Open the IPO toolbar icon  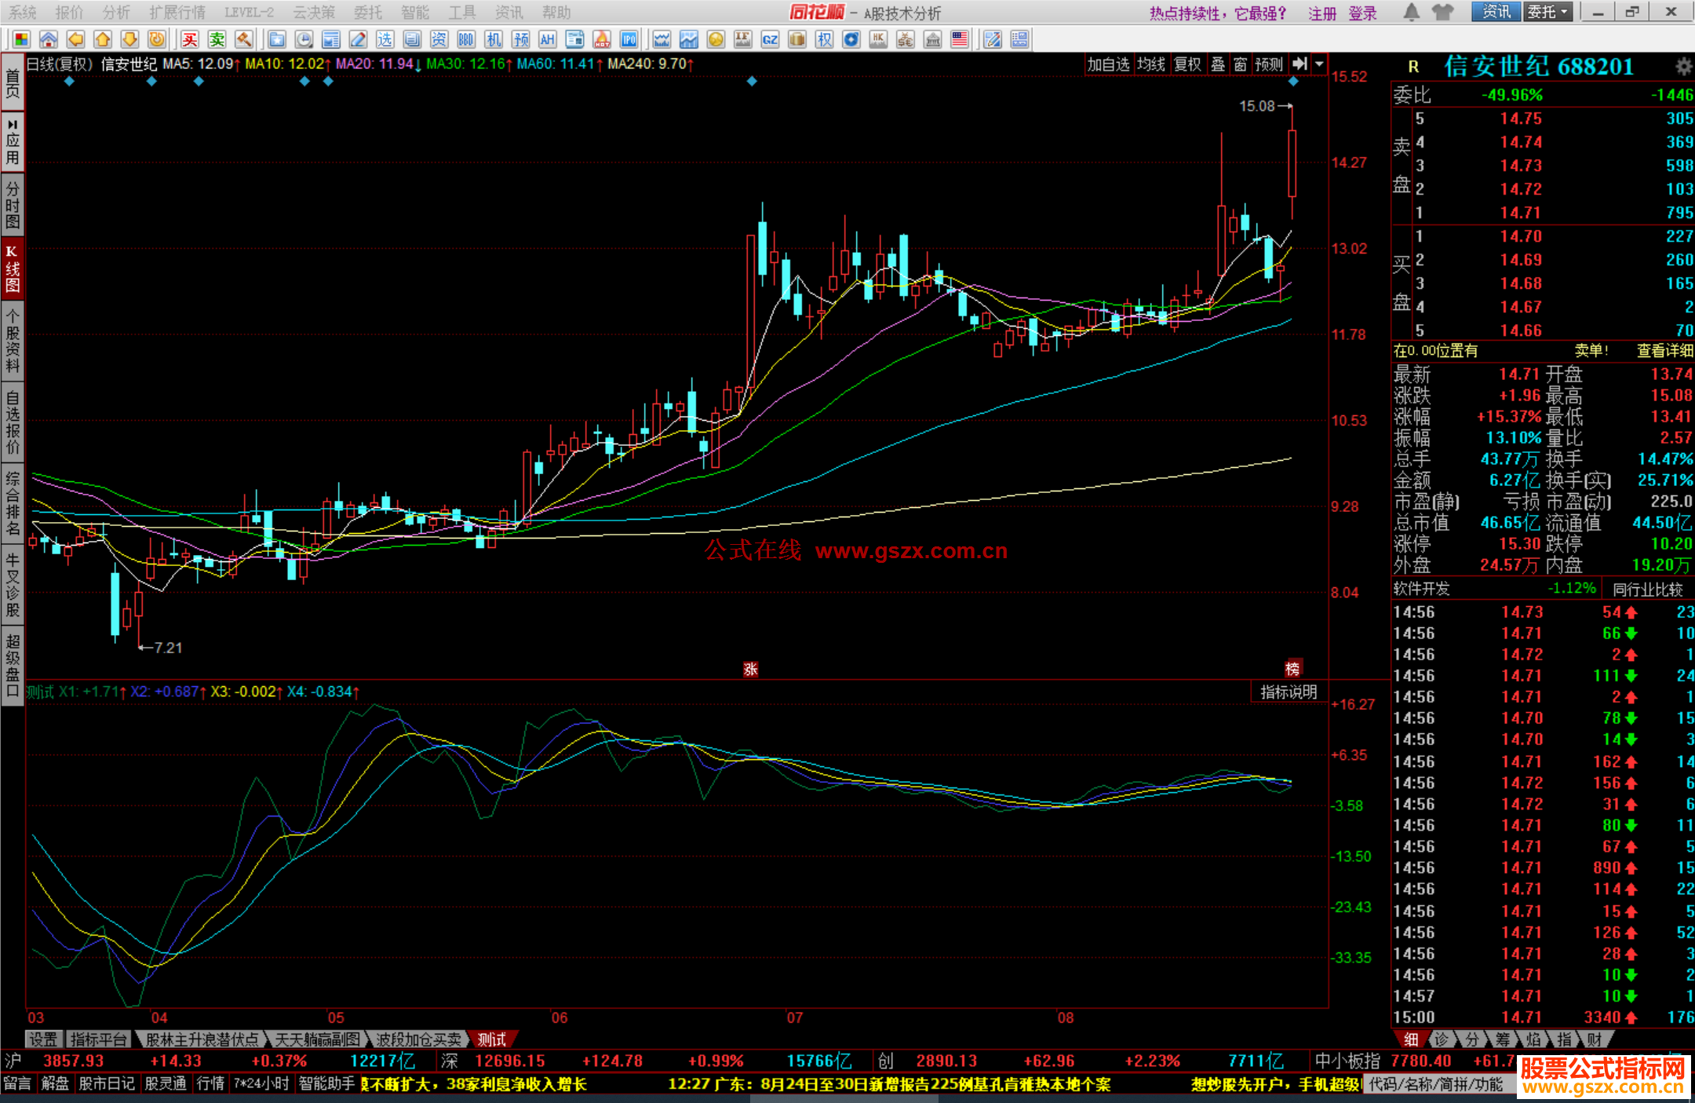[629, 39]
